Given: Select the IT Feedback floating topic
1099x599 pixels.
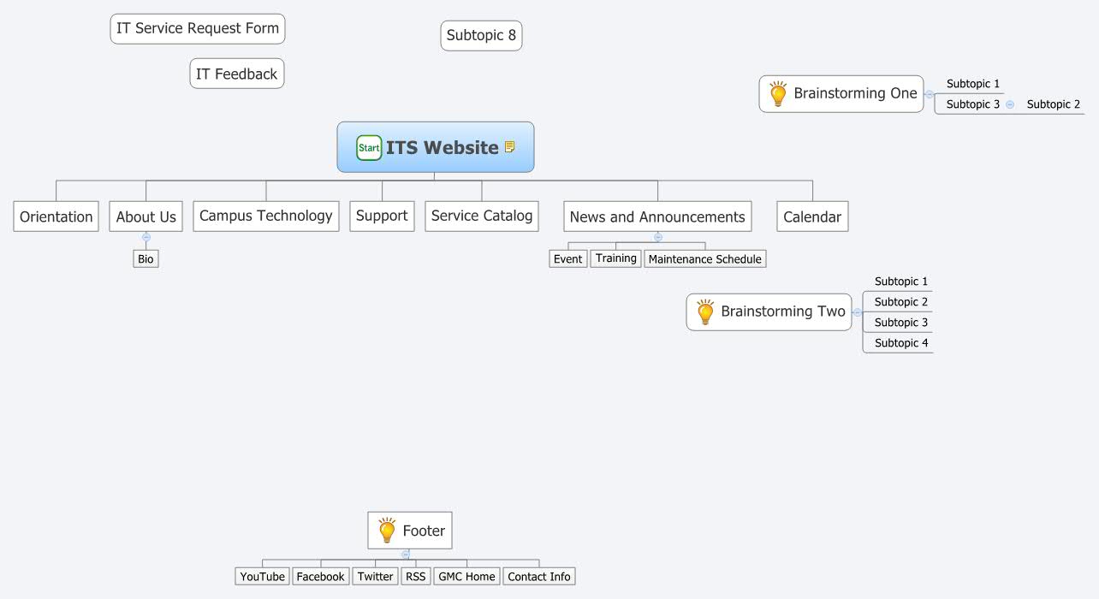Looking at the screenshot, I should [x=236, y=73].
